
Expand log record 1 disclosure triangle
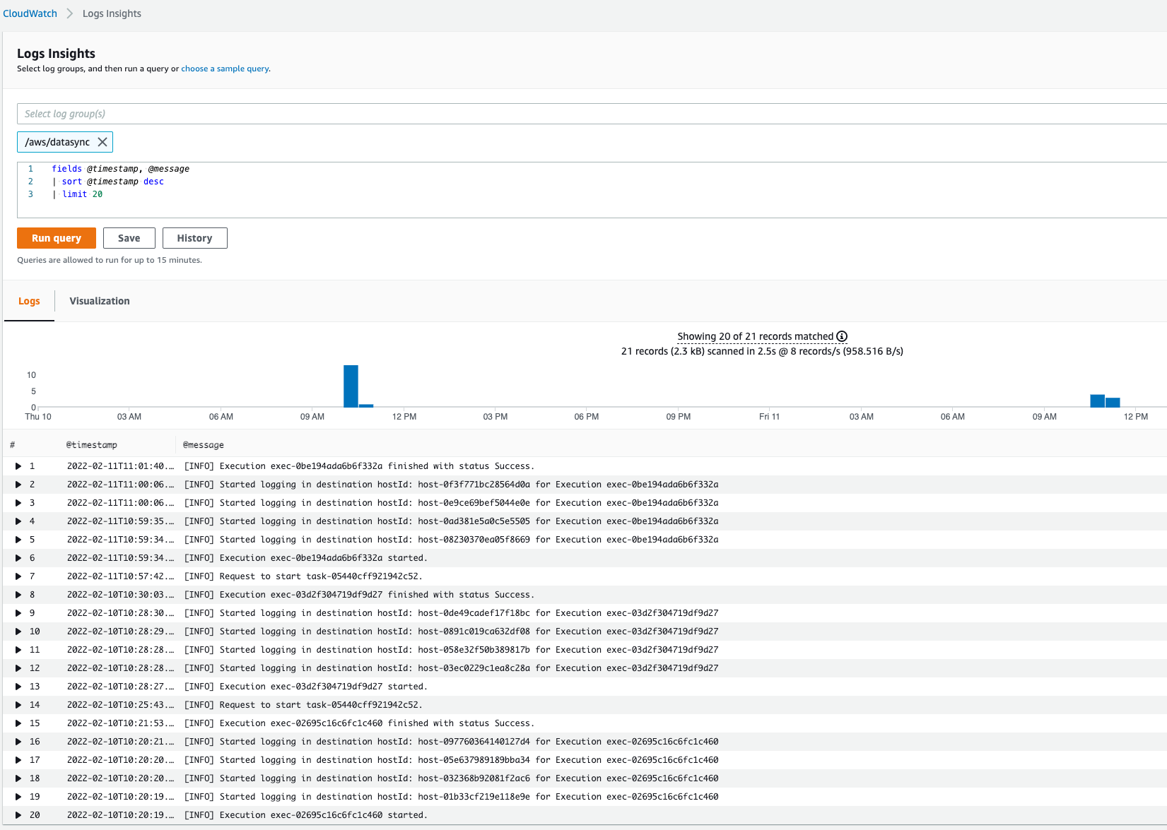(x=18, y=466)
